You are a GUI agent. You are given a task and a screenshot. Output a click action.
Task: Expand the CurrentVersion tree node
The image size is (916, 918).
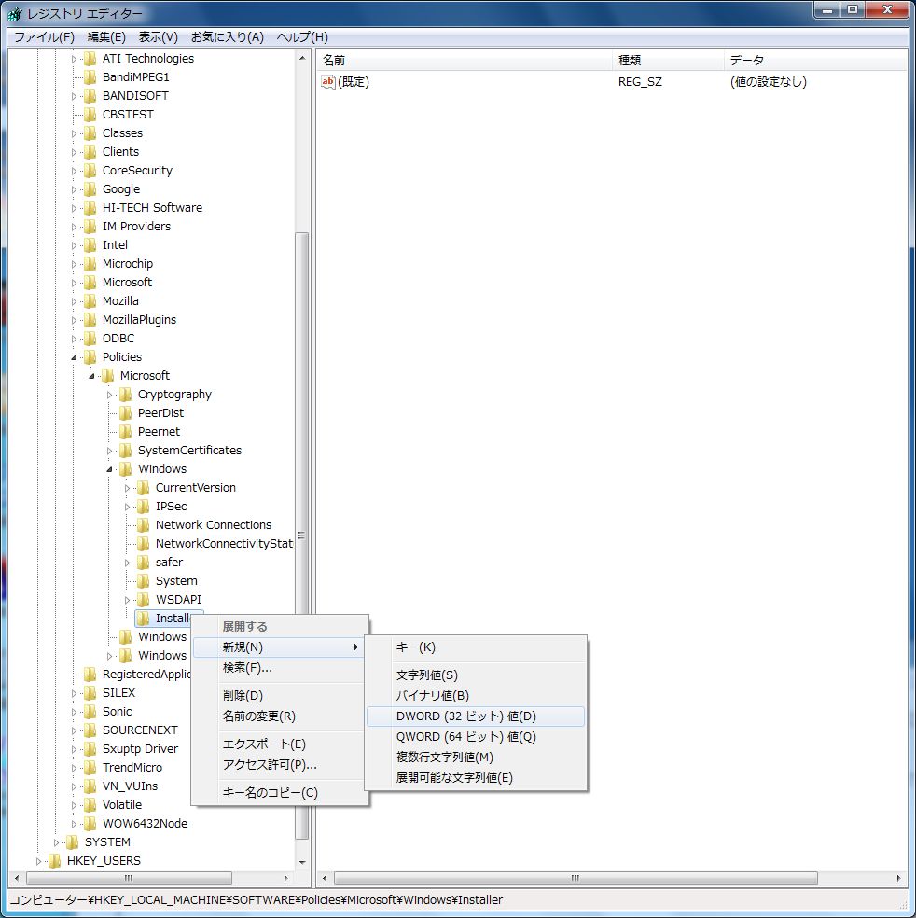(x=127, y=488)
